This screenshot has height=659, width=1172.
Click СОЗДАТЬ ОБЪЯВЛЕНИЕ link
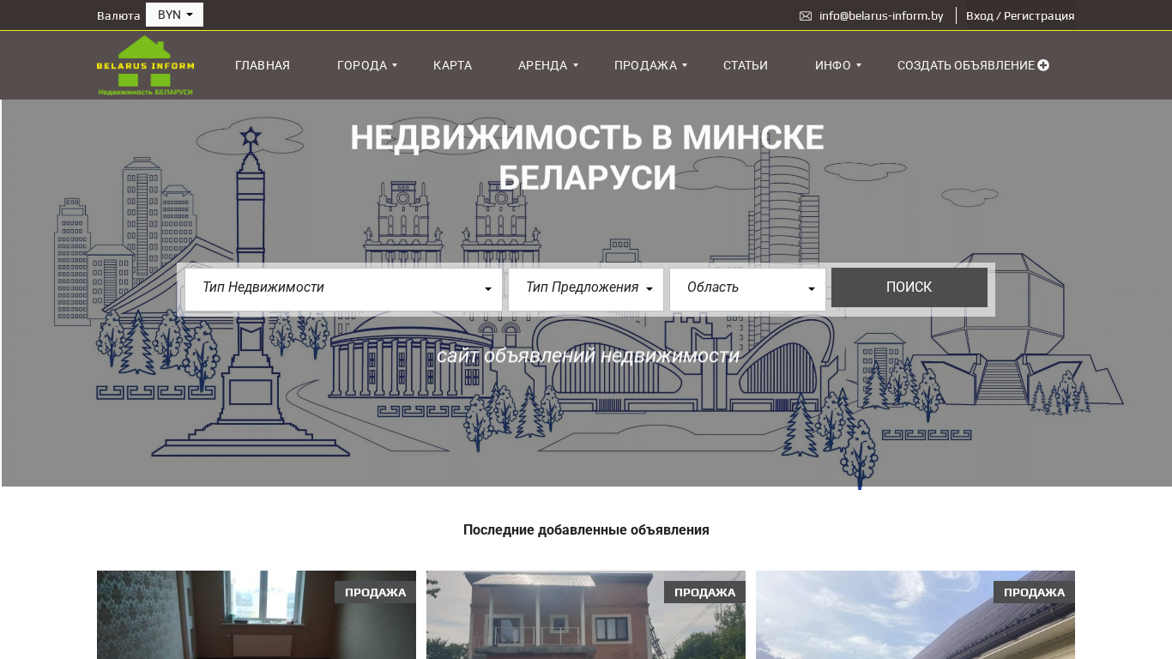pos(973,65)
